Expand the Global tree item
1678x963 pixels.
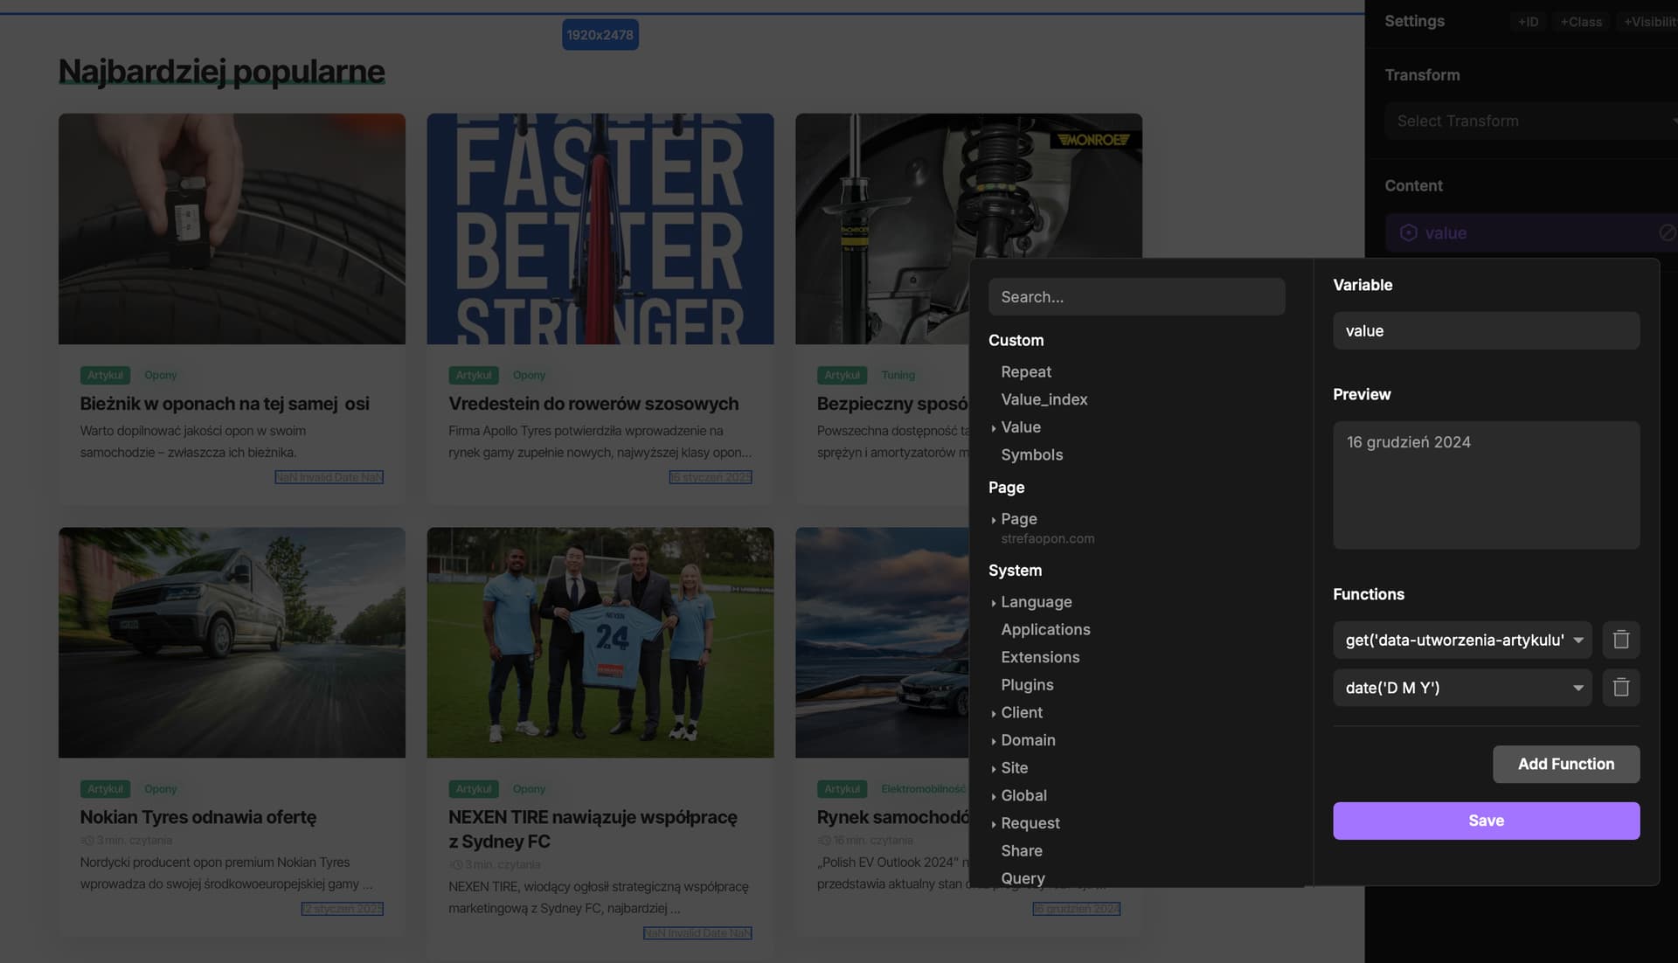click(994, 796)
